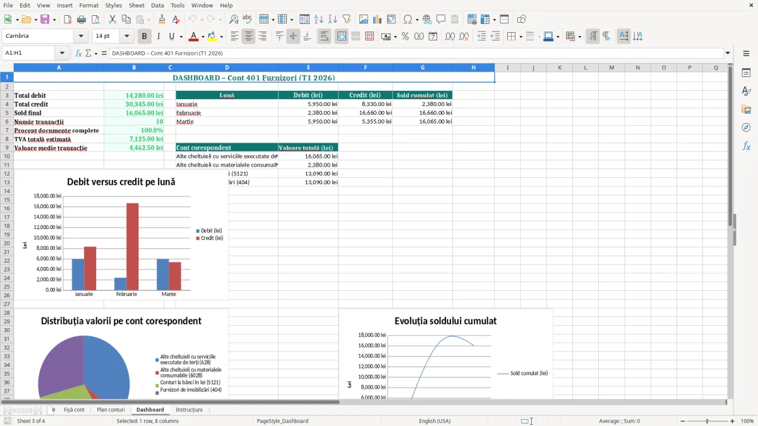
Task: Open the Background Color dropdown arrow
Action: (x=221, y=37)
